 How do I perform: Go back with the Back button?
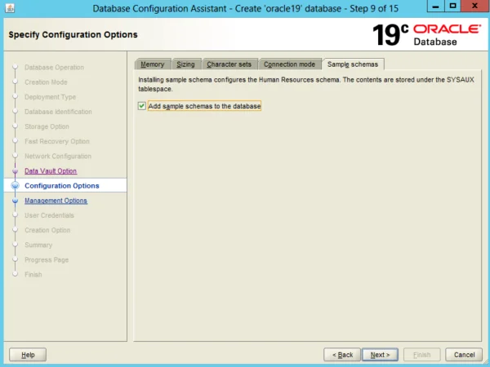(342, 355)
